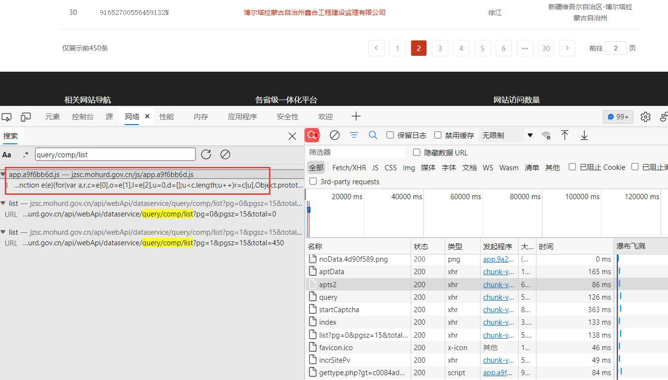
Task: Close the search panel with X
Action: 292,136
